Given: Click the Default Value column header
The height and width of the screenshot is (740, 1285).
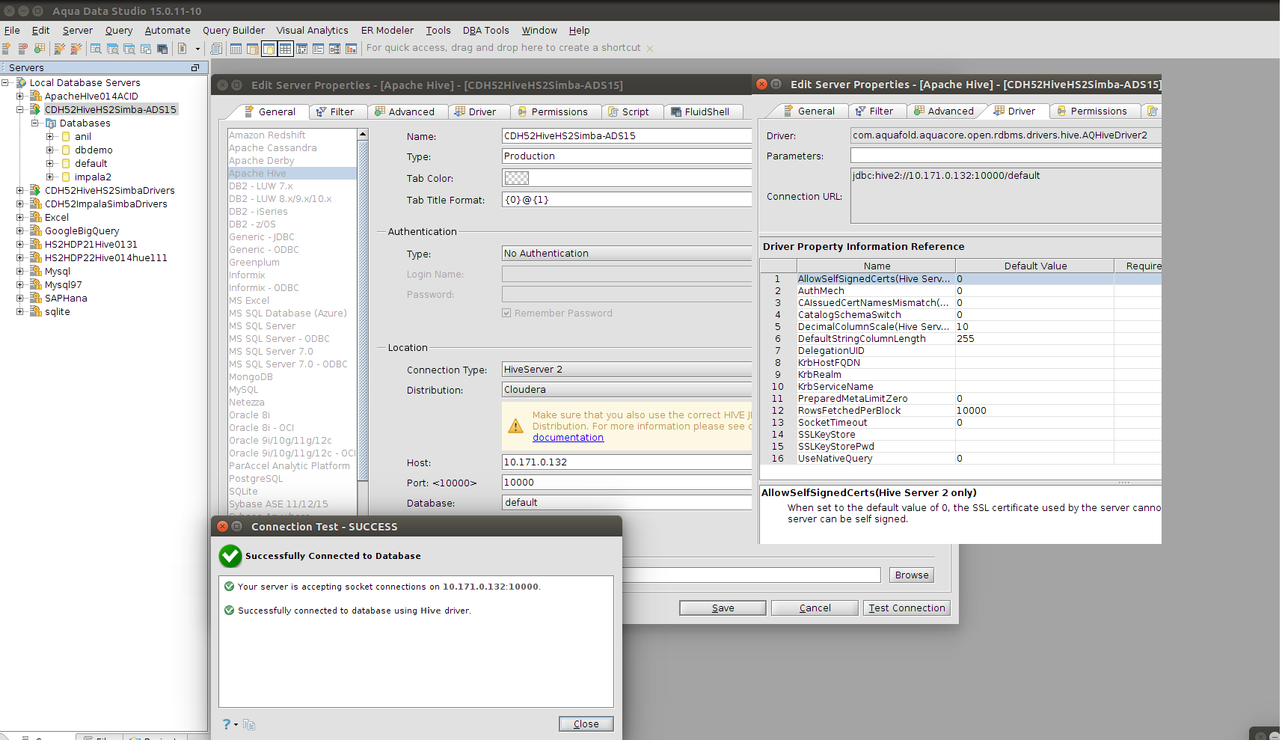Looking at the screenshot, I should coord(1035,266).
